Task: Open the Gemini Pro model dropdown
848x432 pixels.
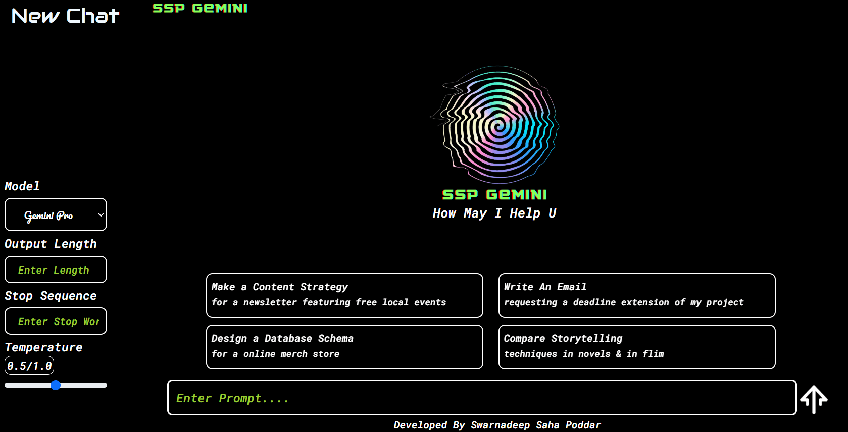Action: coord(56,214)
